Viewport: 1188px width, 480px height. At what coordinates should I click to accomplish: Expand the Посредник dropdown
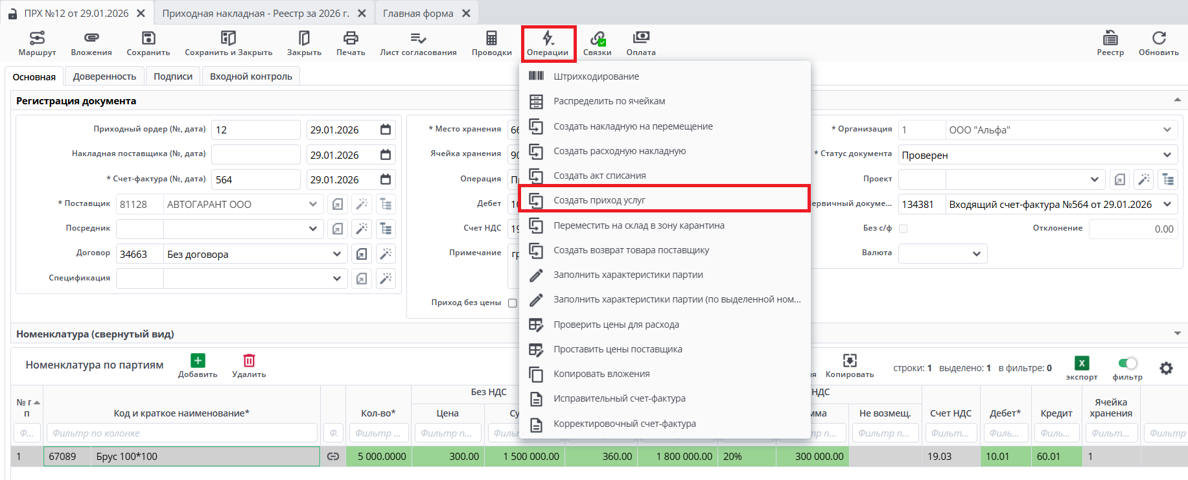pyautogui.click(x=313, y=229)
